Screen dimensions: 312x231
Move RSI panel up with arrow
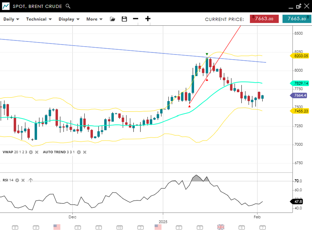[30, 180]
